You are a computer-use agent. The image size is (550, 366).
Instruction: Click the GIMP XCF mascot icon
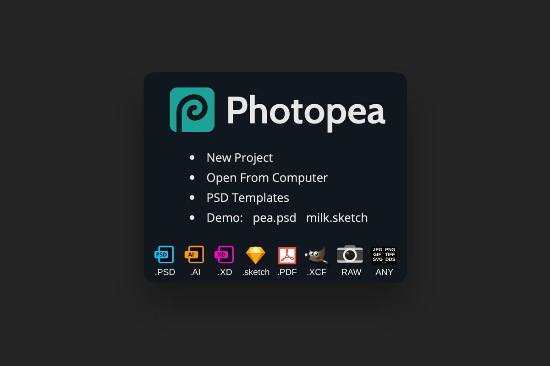[x=317, y=255]
